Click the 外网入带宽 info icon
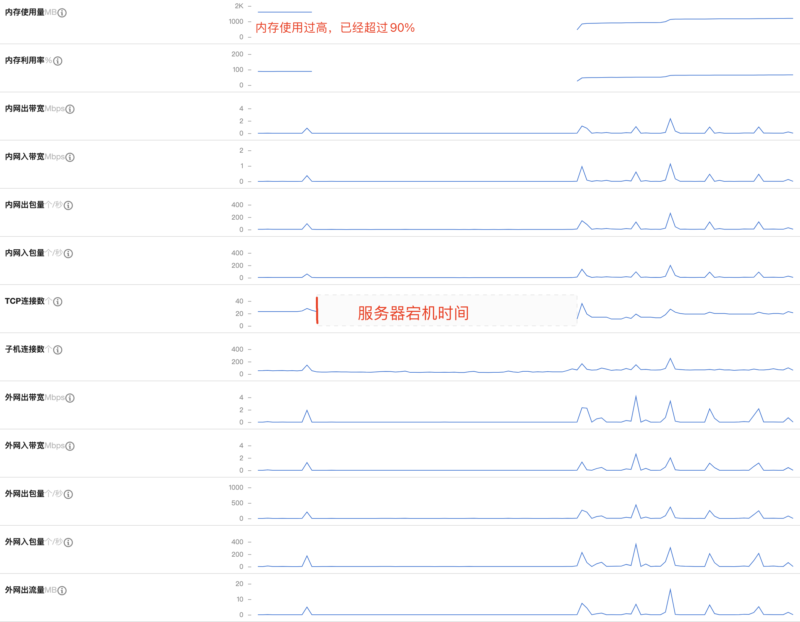800x622 pixels. pos(70,446)
